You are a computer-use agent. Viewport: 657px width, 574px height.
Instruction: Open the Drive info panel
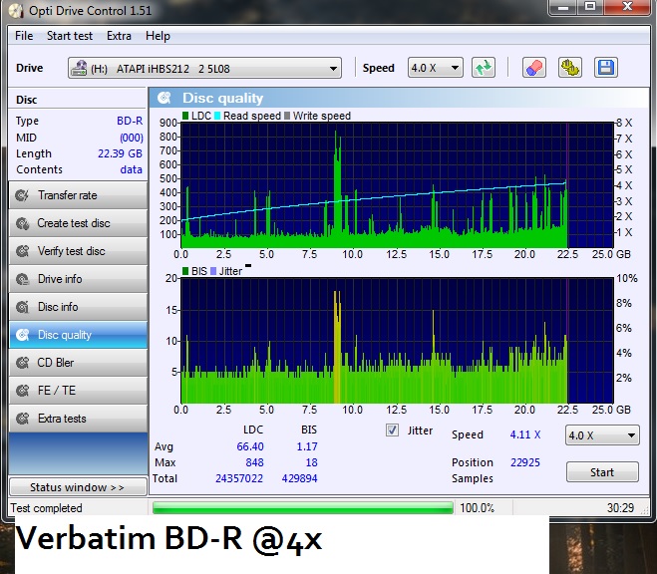pyautogui.click(x=78, y=279)
